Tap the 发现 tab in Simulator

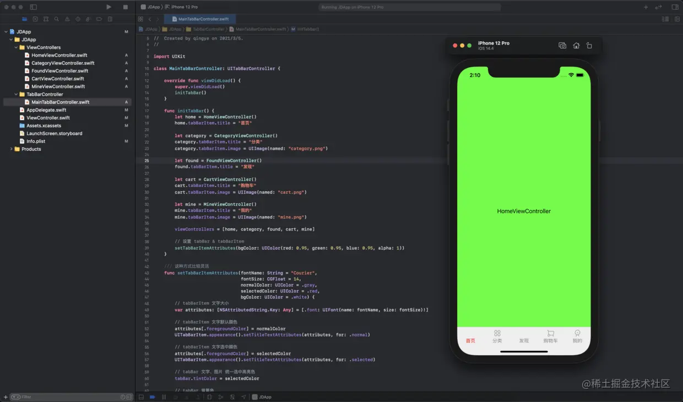524,340
